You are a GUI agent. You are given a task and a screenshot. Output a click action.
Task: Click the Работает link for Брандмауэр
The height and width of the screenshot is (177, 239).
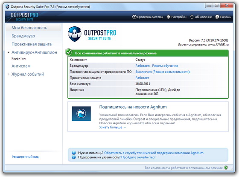(x=143, y=66)
